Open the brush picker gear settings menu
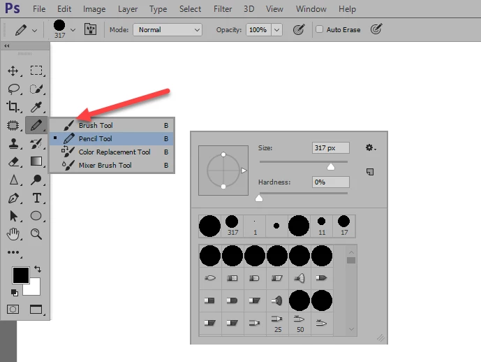Image resolution: width=481 pixels, height=362 pixels. pos(371,147)
